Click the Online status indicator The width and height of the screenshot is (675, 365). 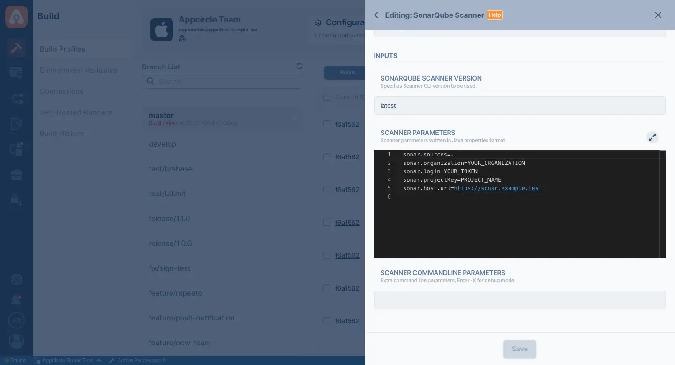(x=15, y=360)
